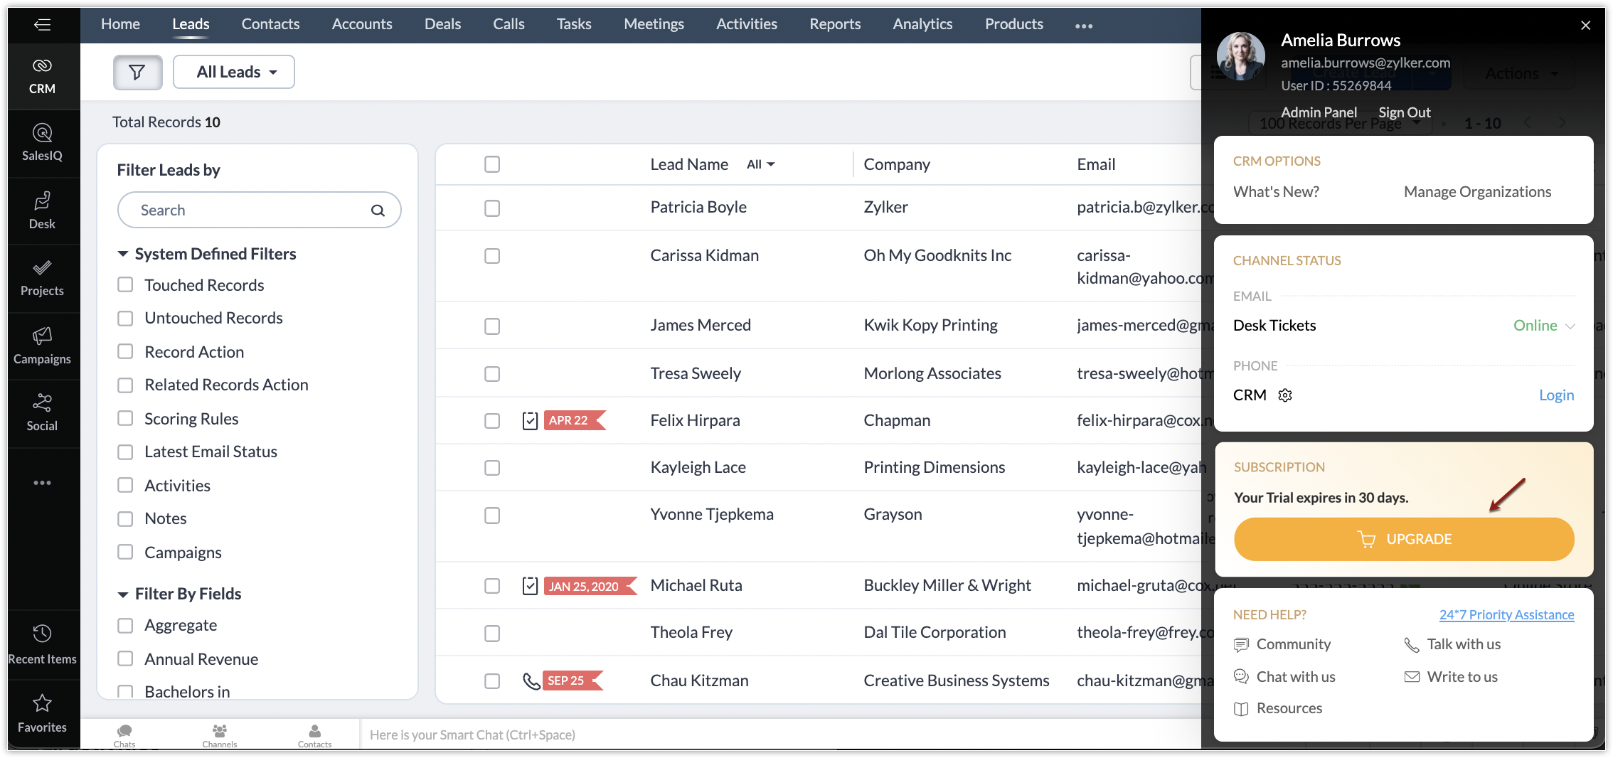Image resolution: width=1613 pixels, height=758 pixels.
Task: Tick the Latest Email Status filter
Action: pos(125,452)
